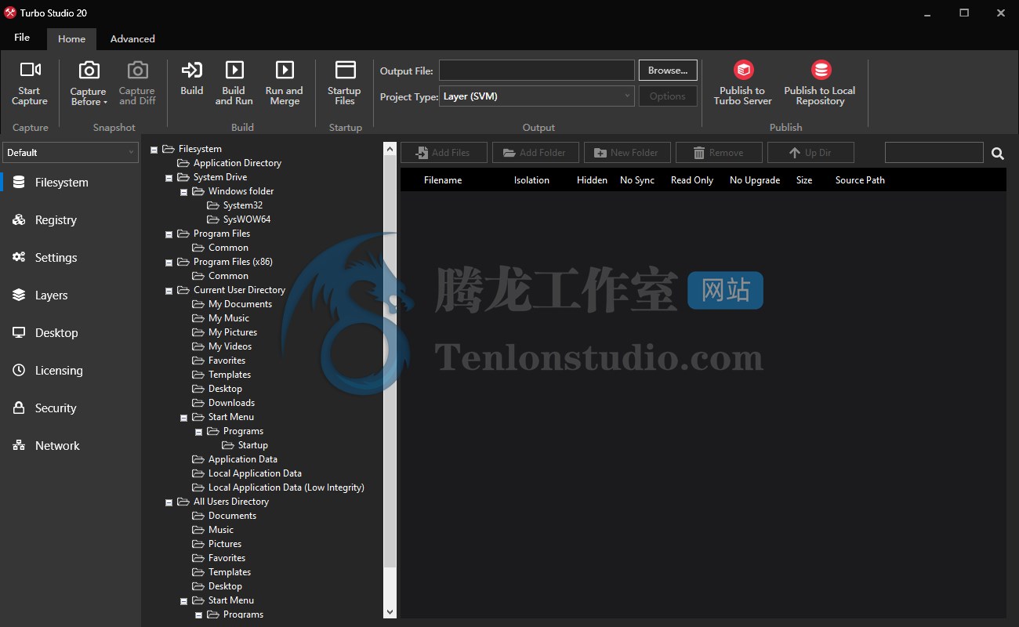Click the Start Capture video camera icon
The image size is (1019, 627).
(30, 70)
